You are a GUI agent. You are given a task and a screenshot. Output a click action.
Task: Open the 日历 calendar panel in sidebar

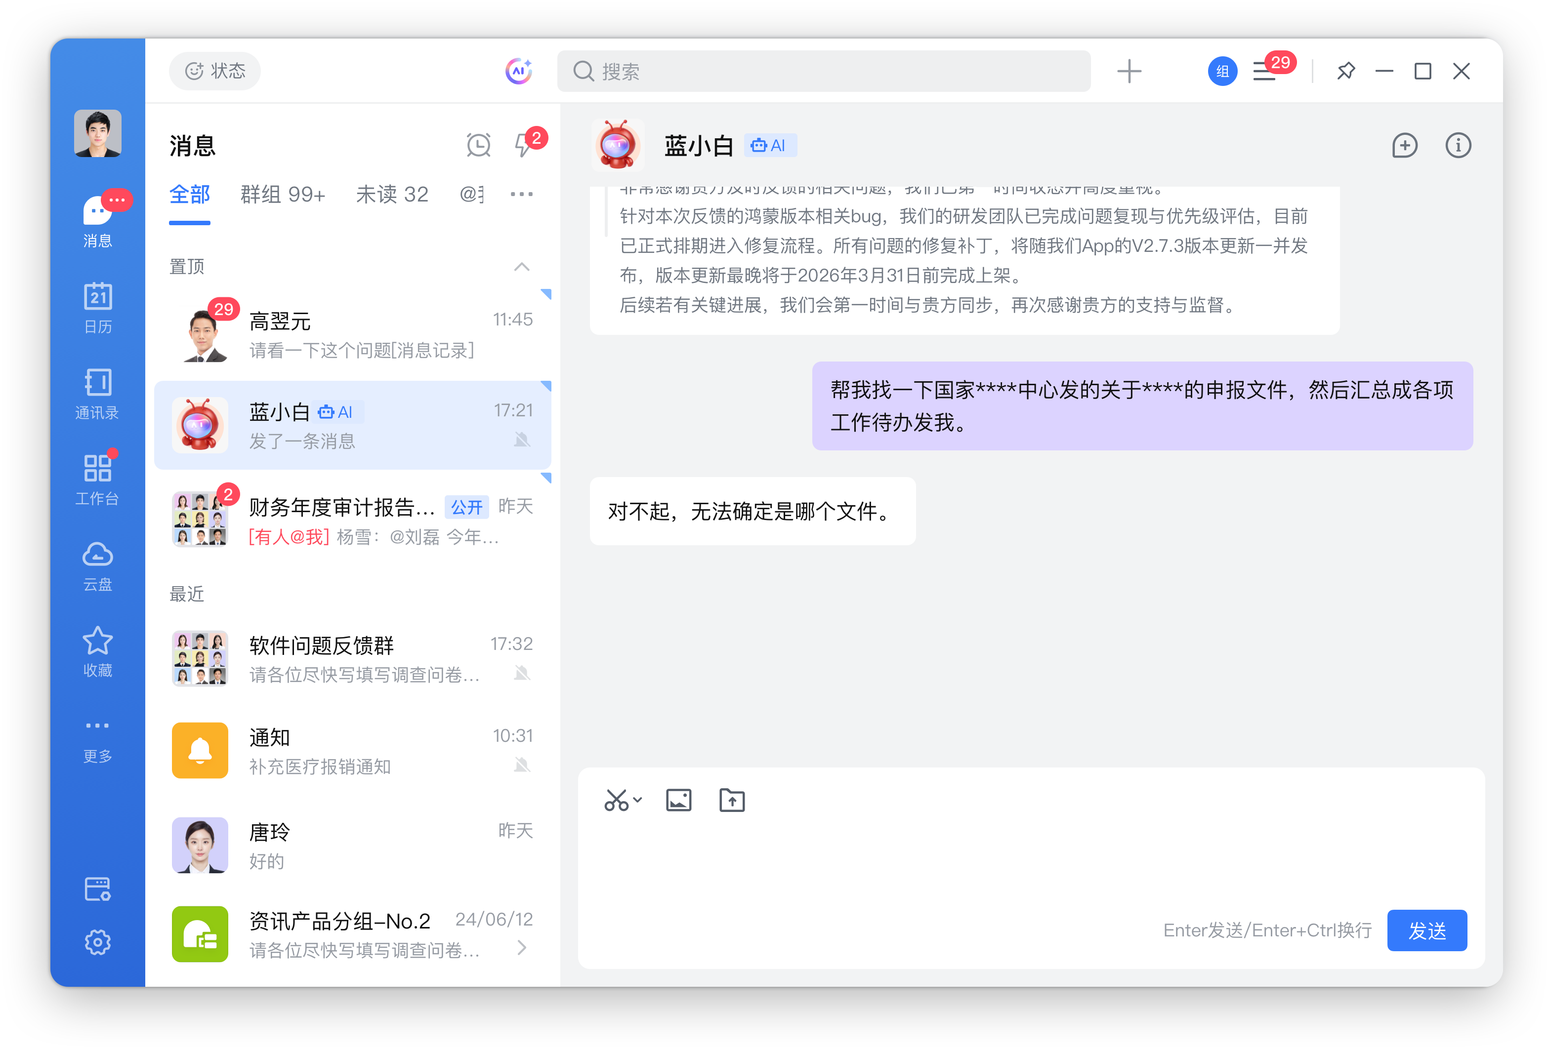pos(97,308)
